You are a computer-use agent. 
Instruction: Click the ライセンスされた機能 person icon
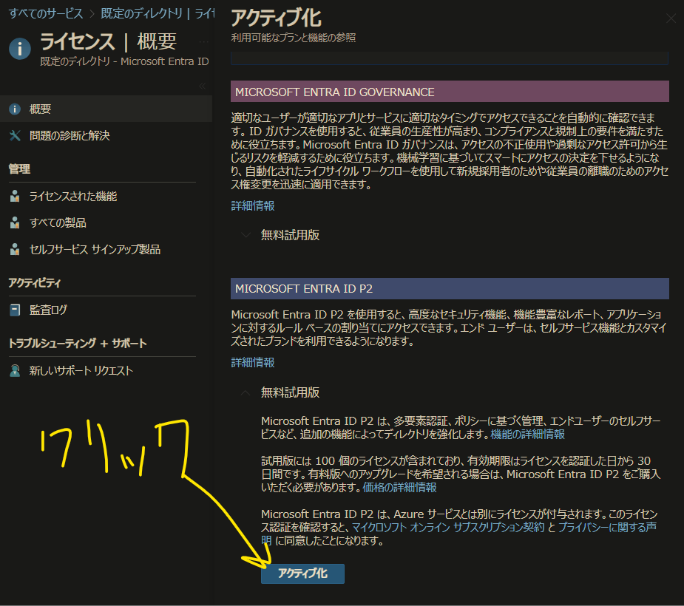coord(15,196)
